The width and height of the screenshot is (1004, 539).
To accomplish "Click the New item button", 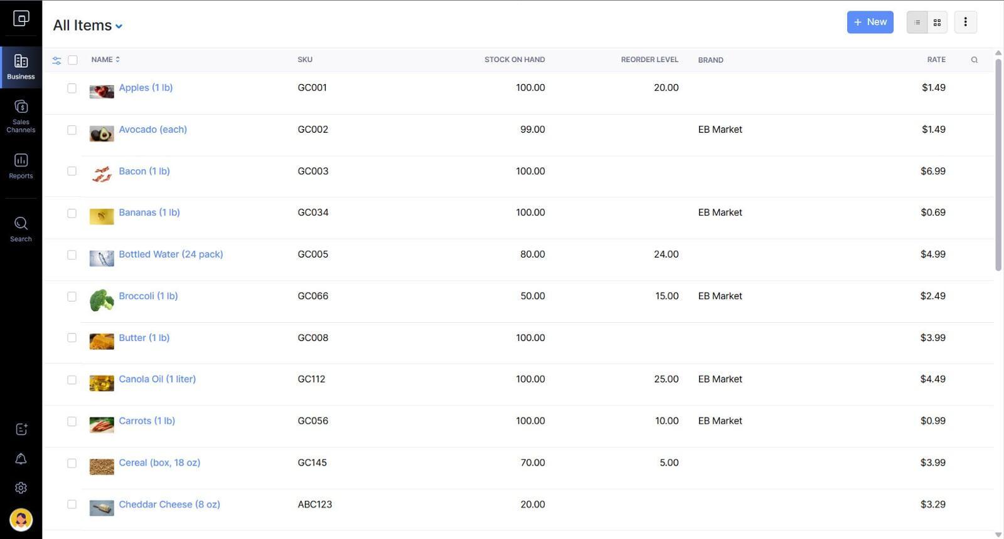I will 870,22.
